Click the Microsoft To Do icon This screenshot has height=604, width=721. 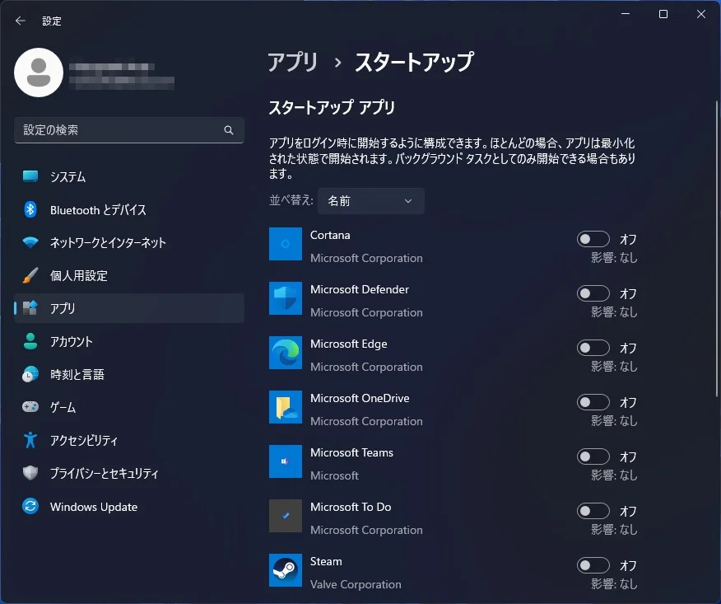click(x=286, y=516)
